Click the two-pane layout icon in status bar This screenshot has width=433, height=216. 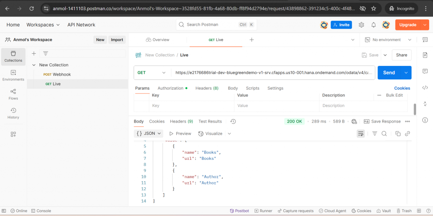tap(419, 211)
